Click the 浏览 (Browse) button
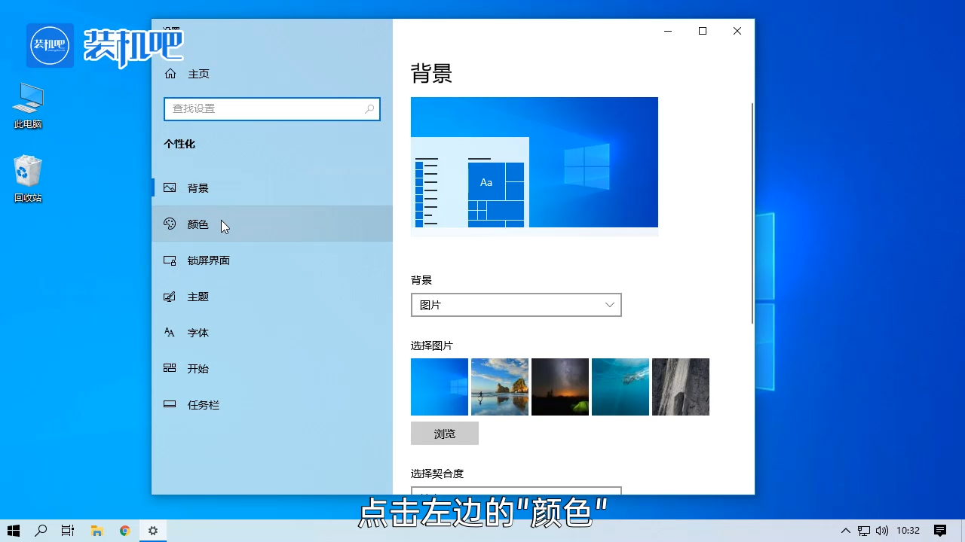This screenshot has width=965, height=542. [x=444, y=433]
